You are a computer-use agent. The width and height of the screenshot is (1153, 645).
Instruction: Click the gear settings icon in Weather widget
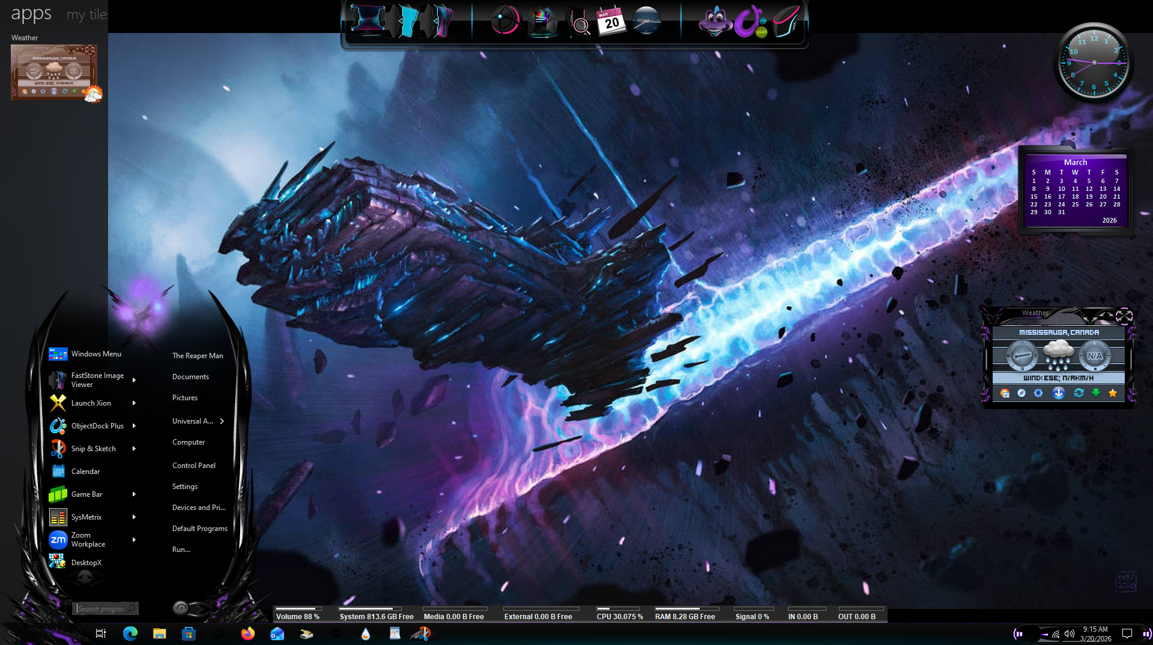pos(1038,393)
